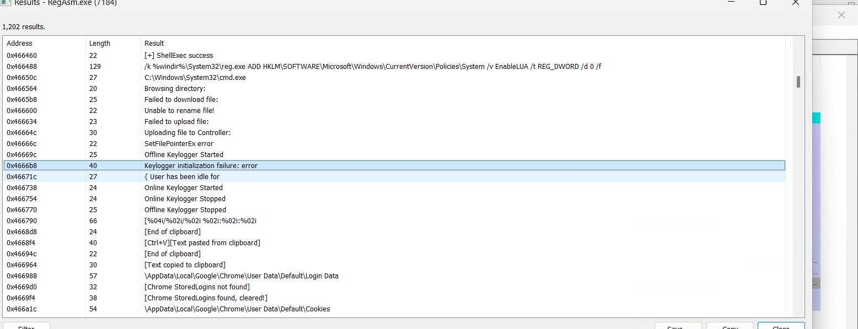Viewport: 858px width, 329px height.
Task: Select the reg.exe ADD EnableLUA string row
Action: [373, 66]
